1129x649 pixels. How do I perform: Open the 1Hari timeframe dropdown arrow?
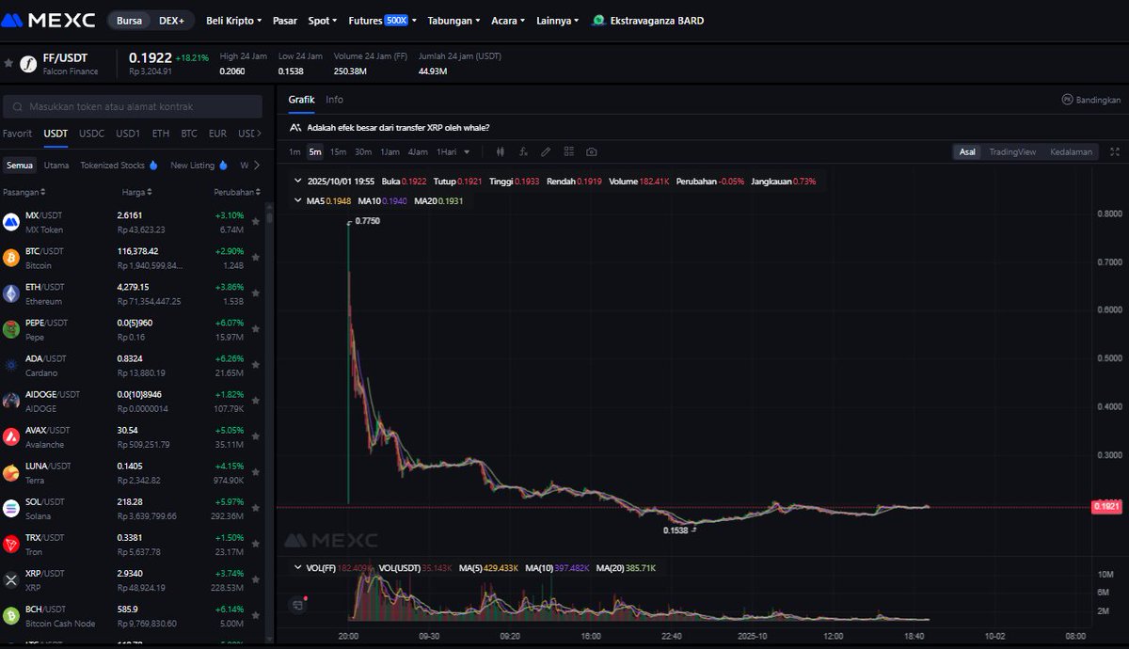pos(467,151)
